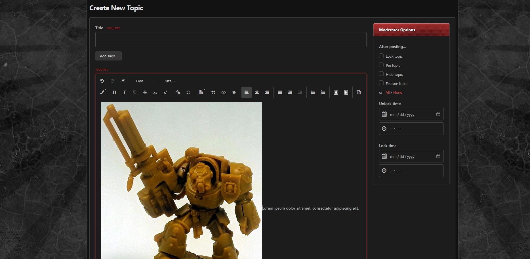This screenshot has width=530, height=259.
Task: Select the miniature image in editor
Action: coord(182,180)
